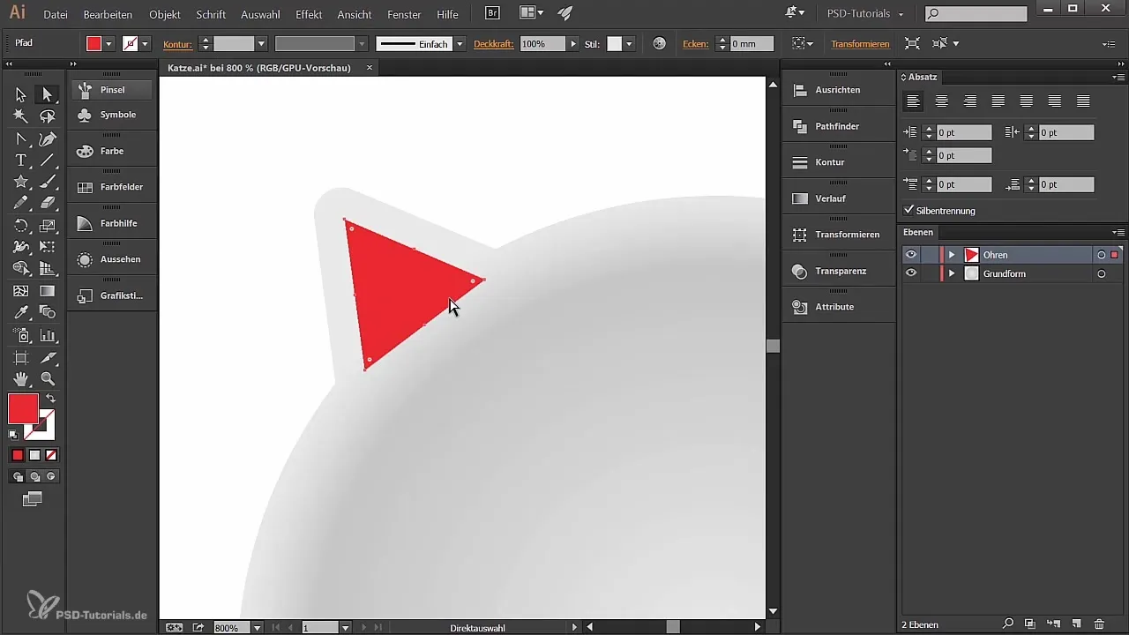Image resolution: width=1129 pixels, height=635 pixels.
Task: Select the Type tool
Action: coord(20,161)
